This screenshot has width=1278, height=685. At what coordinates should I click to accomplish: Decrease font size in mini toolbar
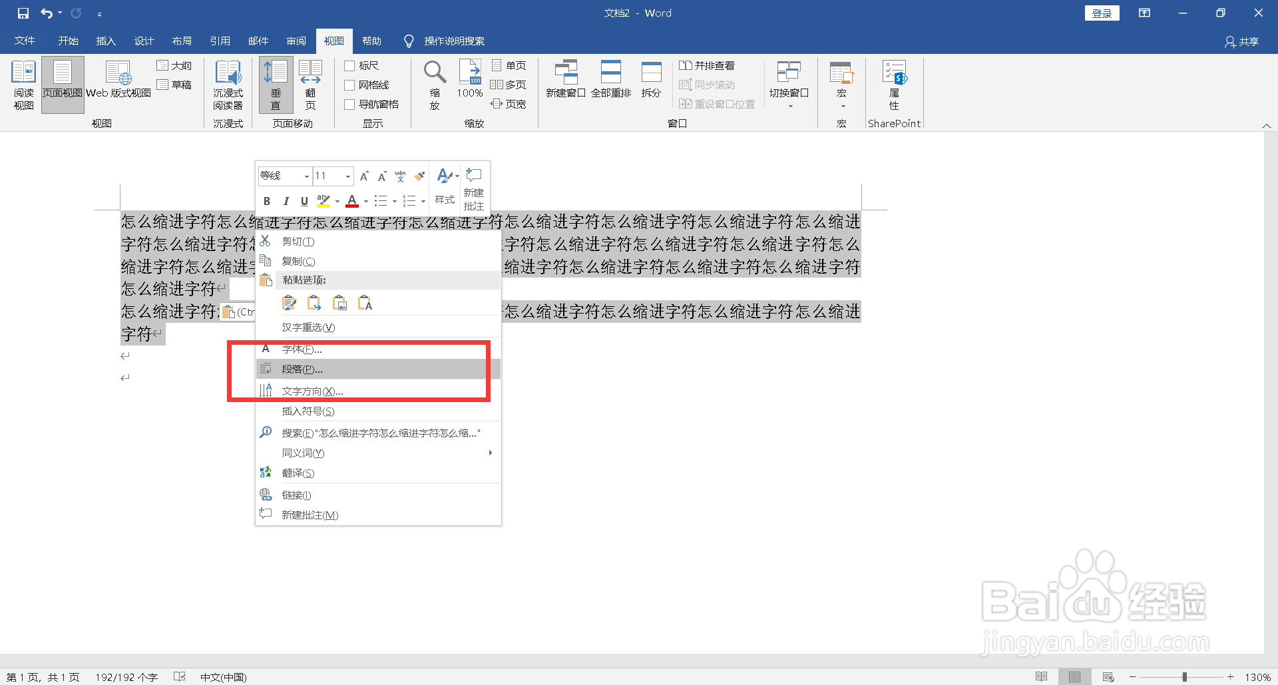tap(382, 176)
